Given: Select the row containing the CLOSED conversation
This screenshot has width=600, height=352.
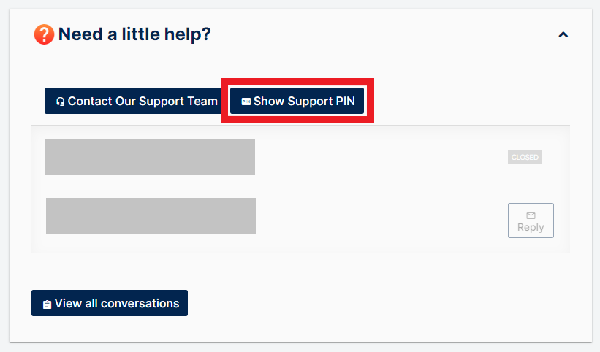Looking at the screenshot, I should click(x=300, y=158).
